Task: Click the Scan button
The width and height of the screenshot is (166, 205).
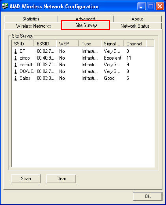Action: 26,178
